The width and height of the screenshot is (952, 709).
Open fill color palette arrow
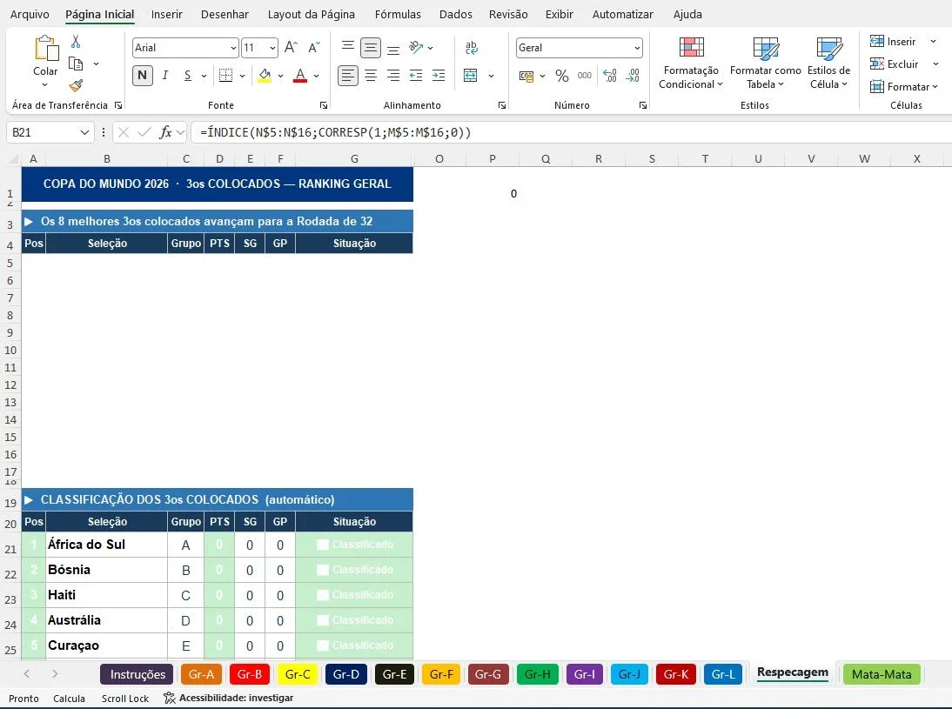pyautogui.click(x=280, y=76)
